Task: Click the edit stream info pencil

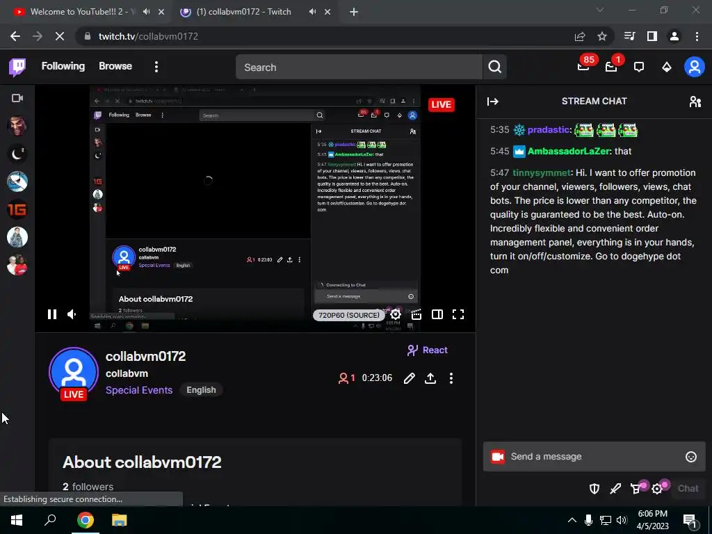Action: [409, 378]
